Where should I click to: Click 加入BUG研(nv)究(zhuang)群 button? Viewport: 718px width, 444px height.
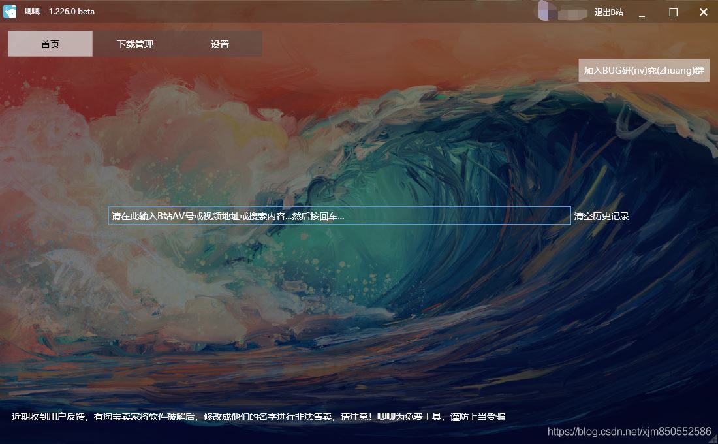pyautogui.click(x=644, y=70)
